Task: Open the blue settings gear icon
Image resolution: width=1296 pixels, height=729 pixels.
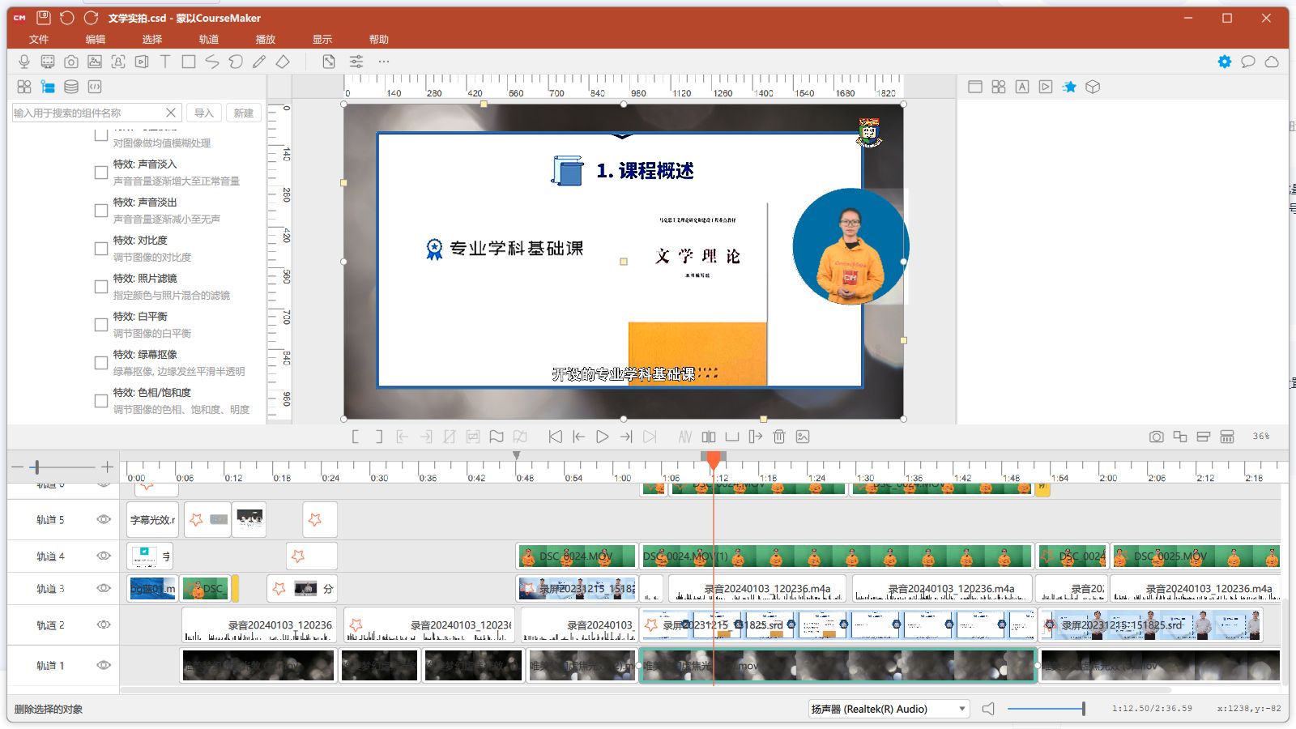Action: coord(1225,62)
